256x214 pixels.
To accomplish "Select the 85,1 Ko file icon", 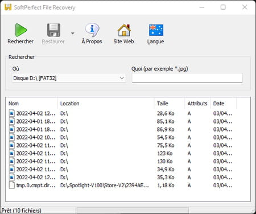I will tap(12, 121).
